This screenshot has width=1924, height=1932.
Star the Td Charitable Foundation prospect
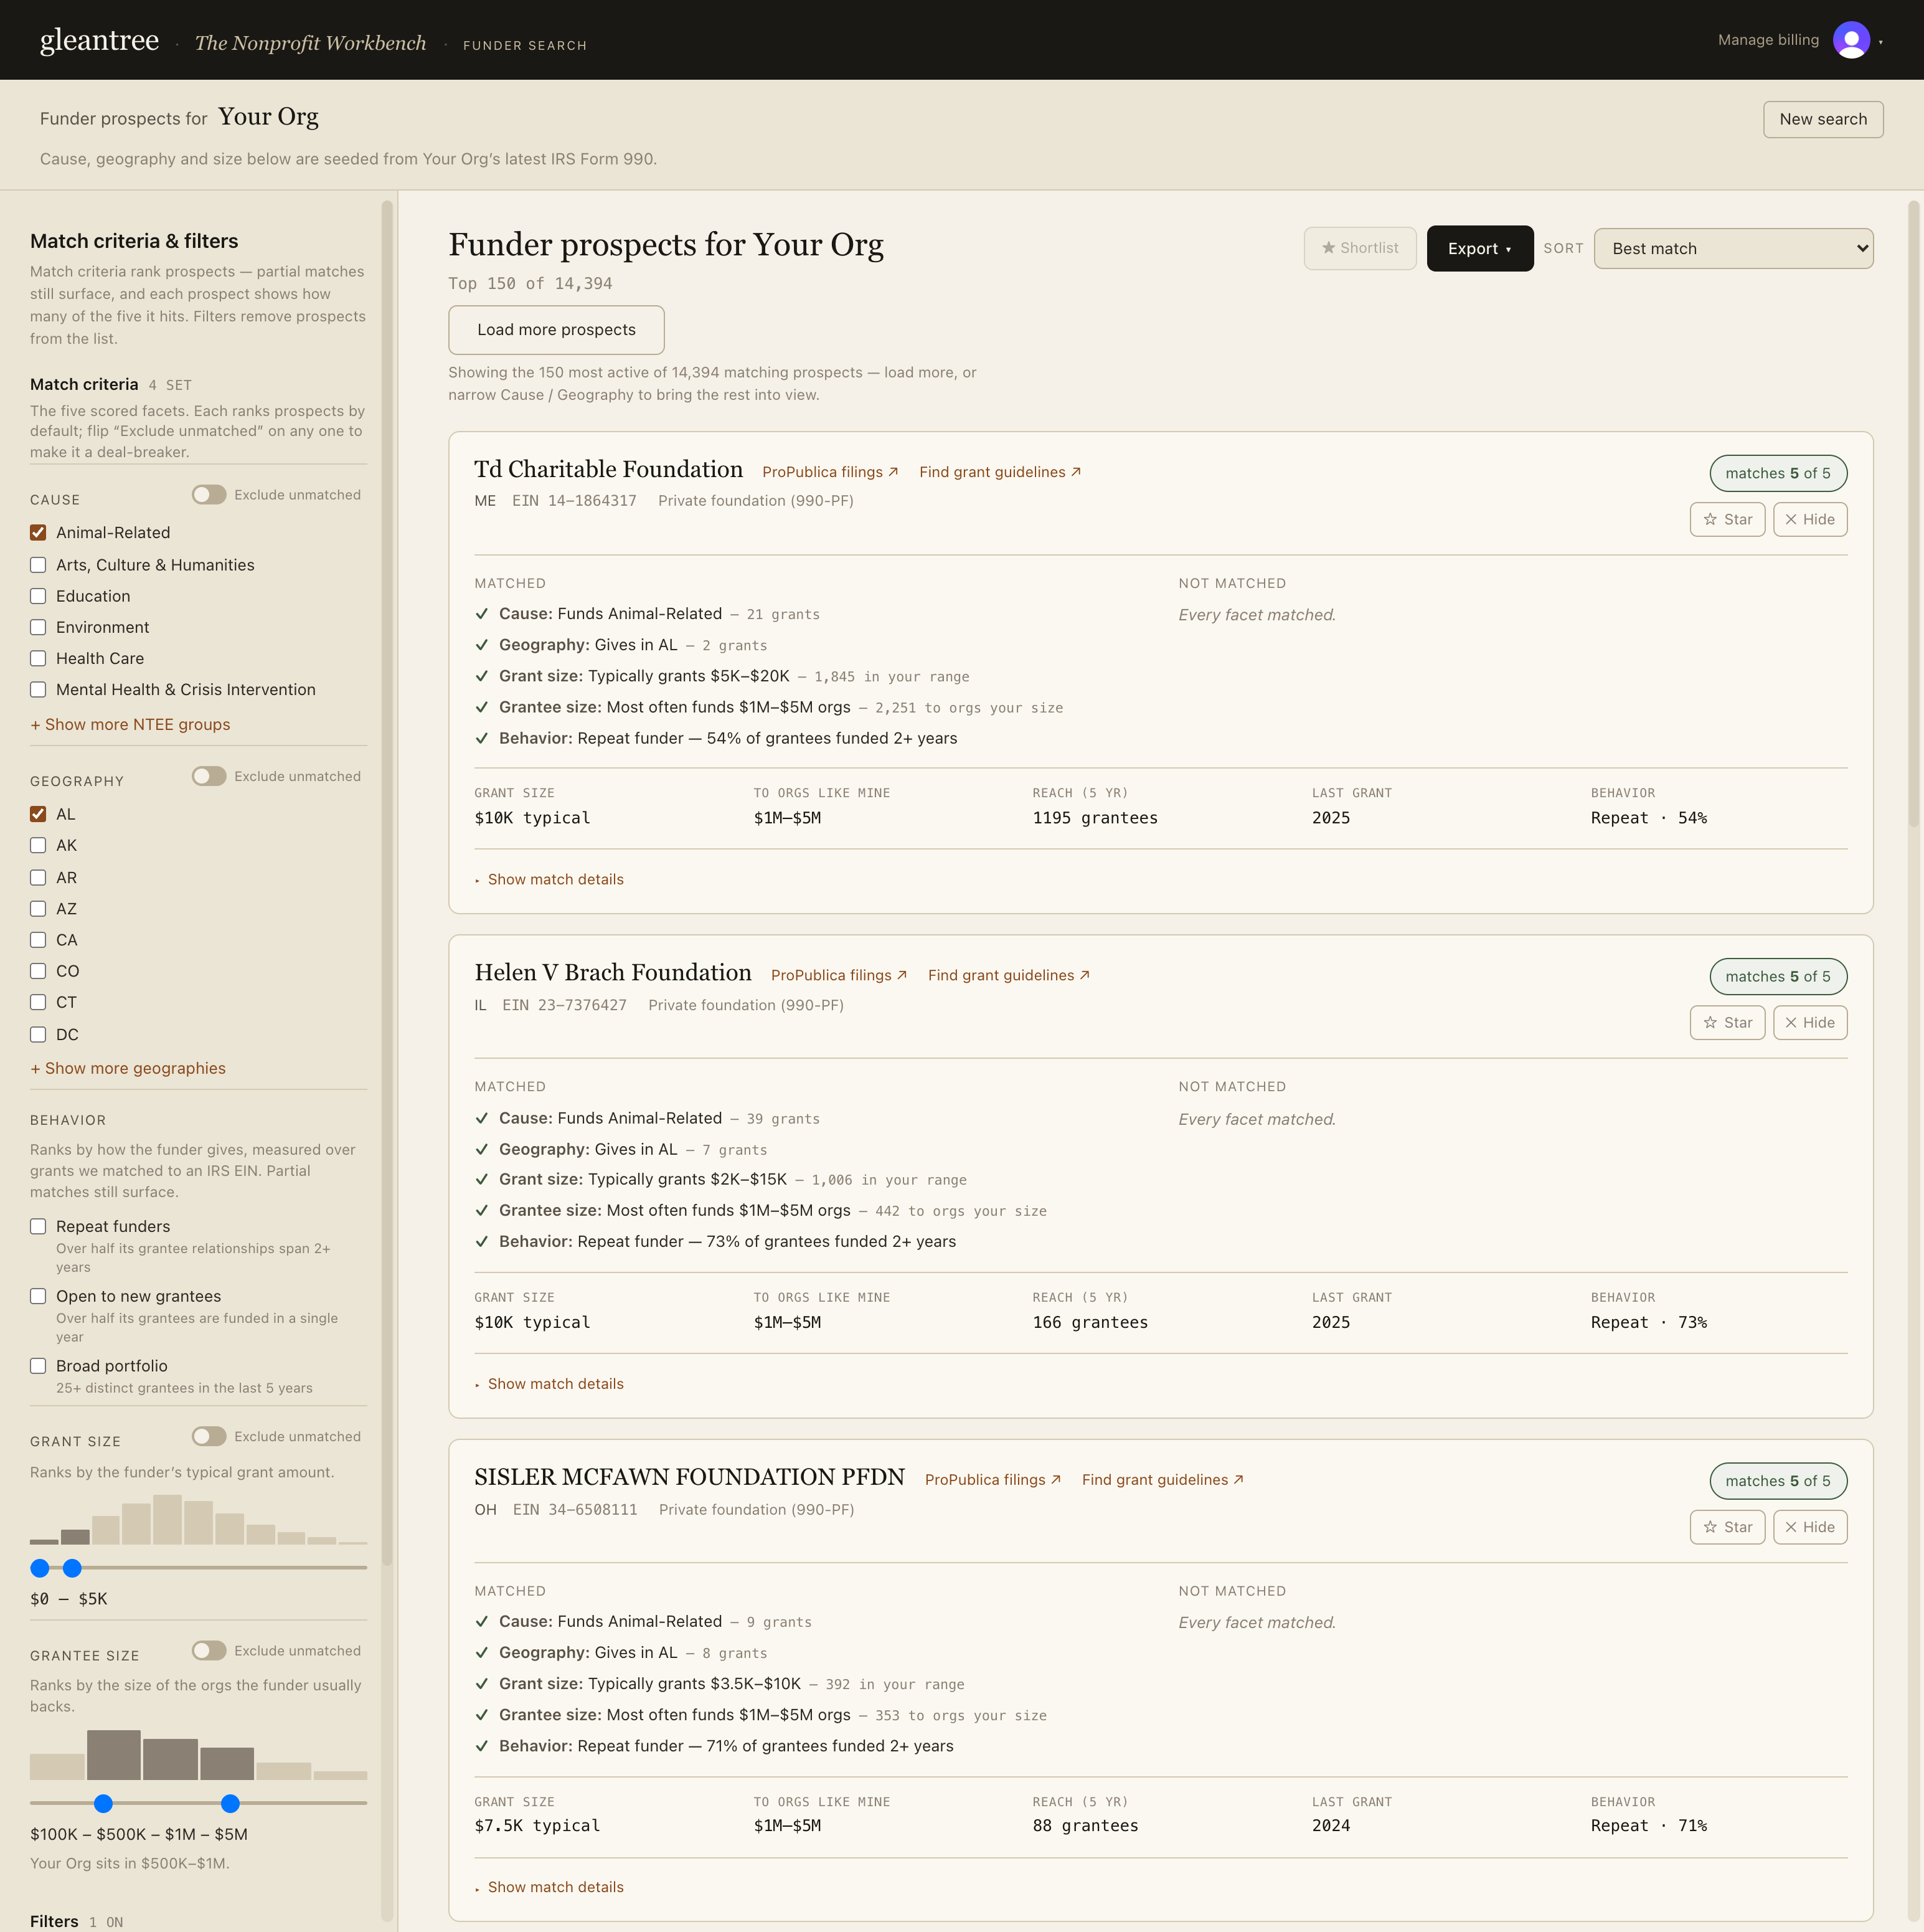(x=1727, y=519)
